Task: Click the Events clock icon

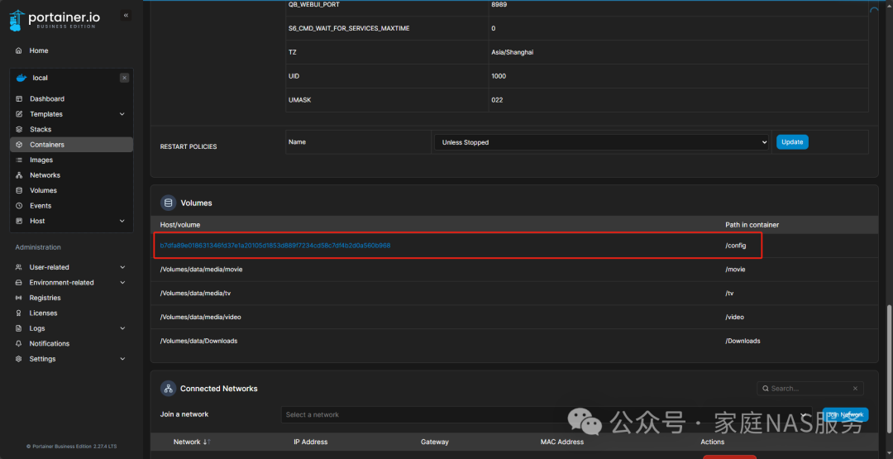Action: coord(19,206)
